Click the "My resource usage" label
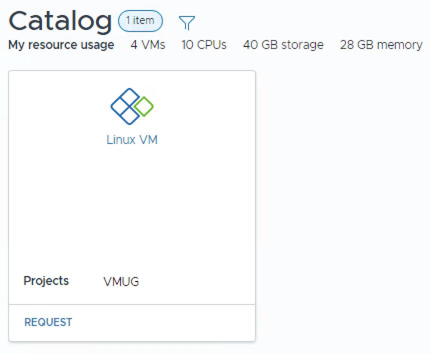Screen dimensions: 430x354 point(61,45)
